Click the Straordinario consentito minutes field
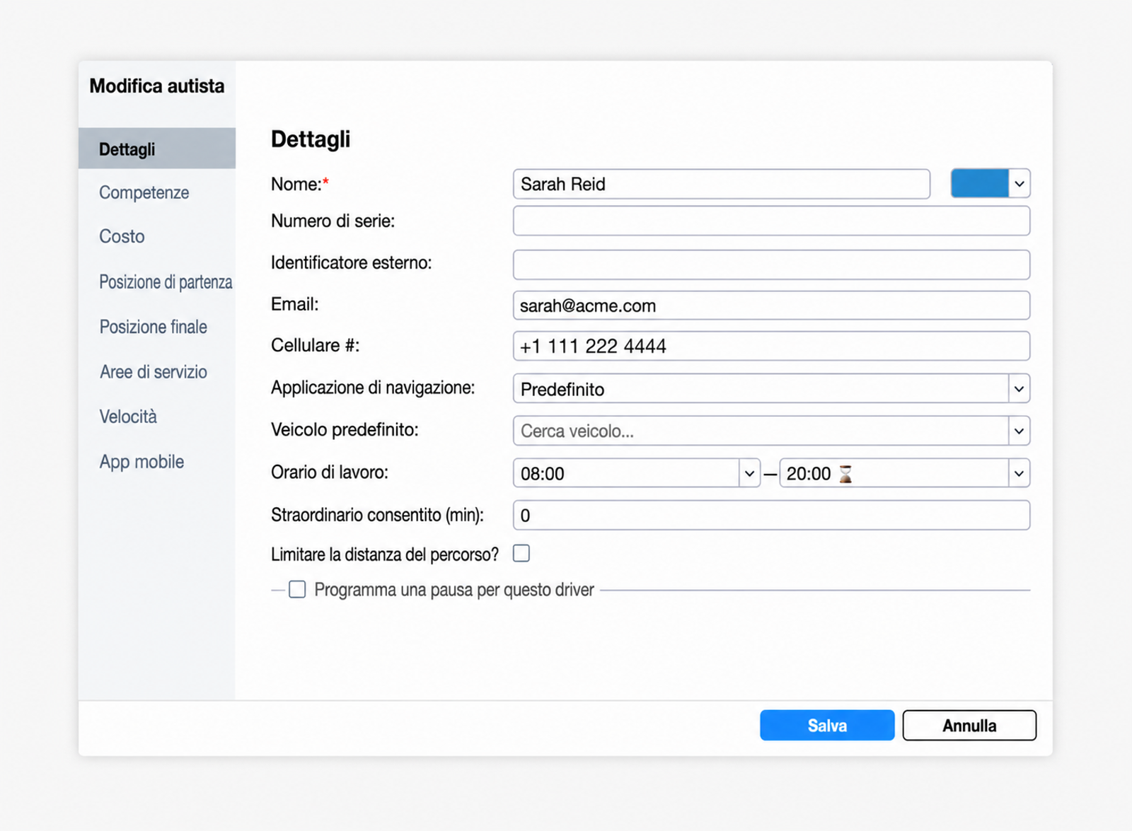 coord(771,515)
